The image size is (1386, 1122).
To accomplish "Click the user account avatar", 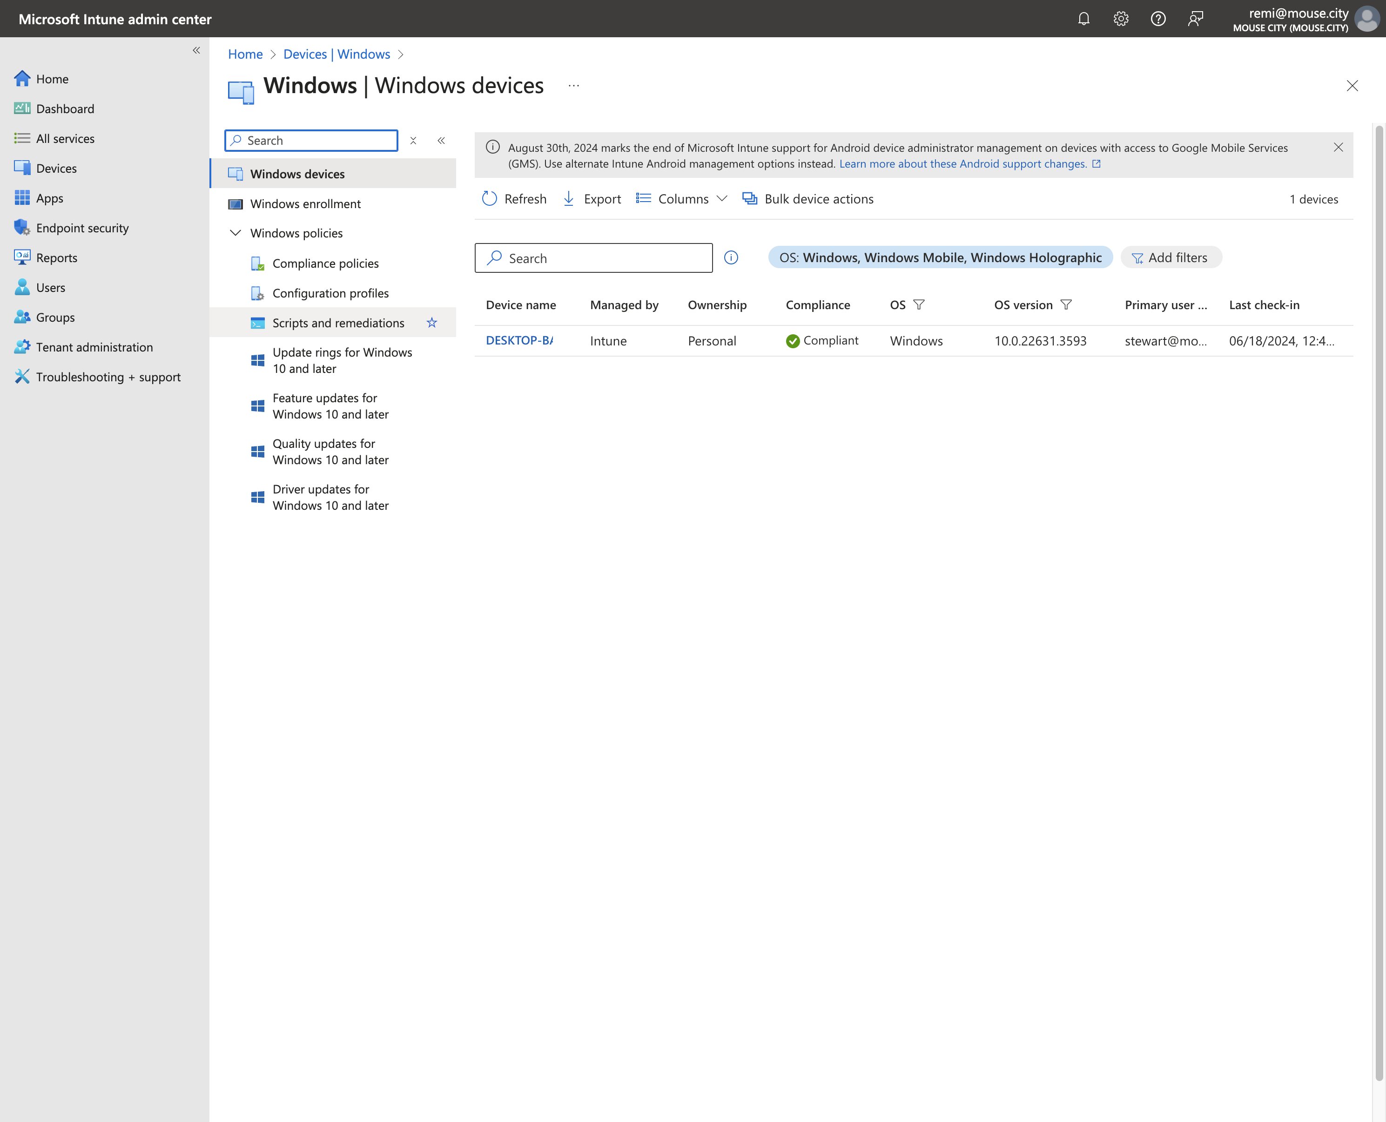I will click(1366, 19).
